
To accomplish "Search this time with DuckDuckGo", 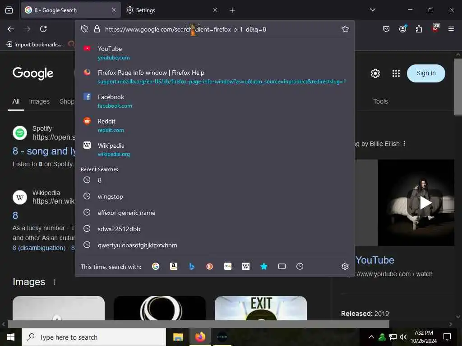I will coord(209,267).
